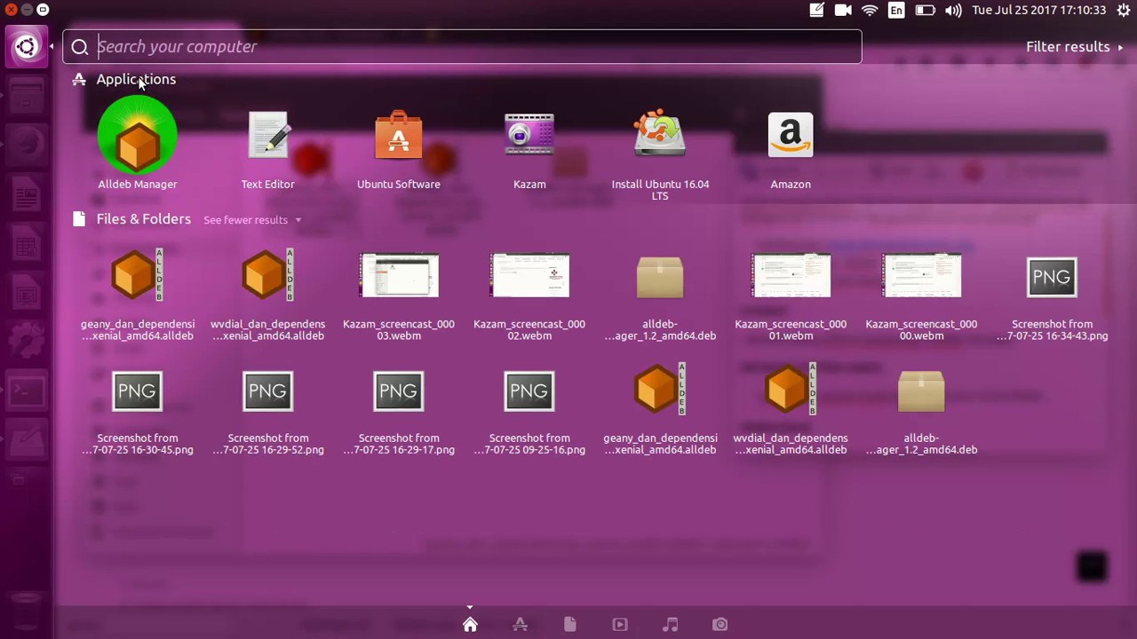Switch to the Home lens
The image size is (1137, 639).
(x=470, y=625)
